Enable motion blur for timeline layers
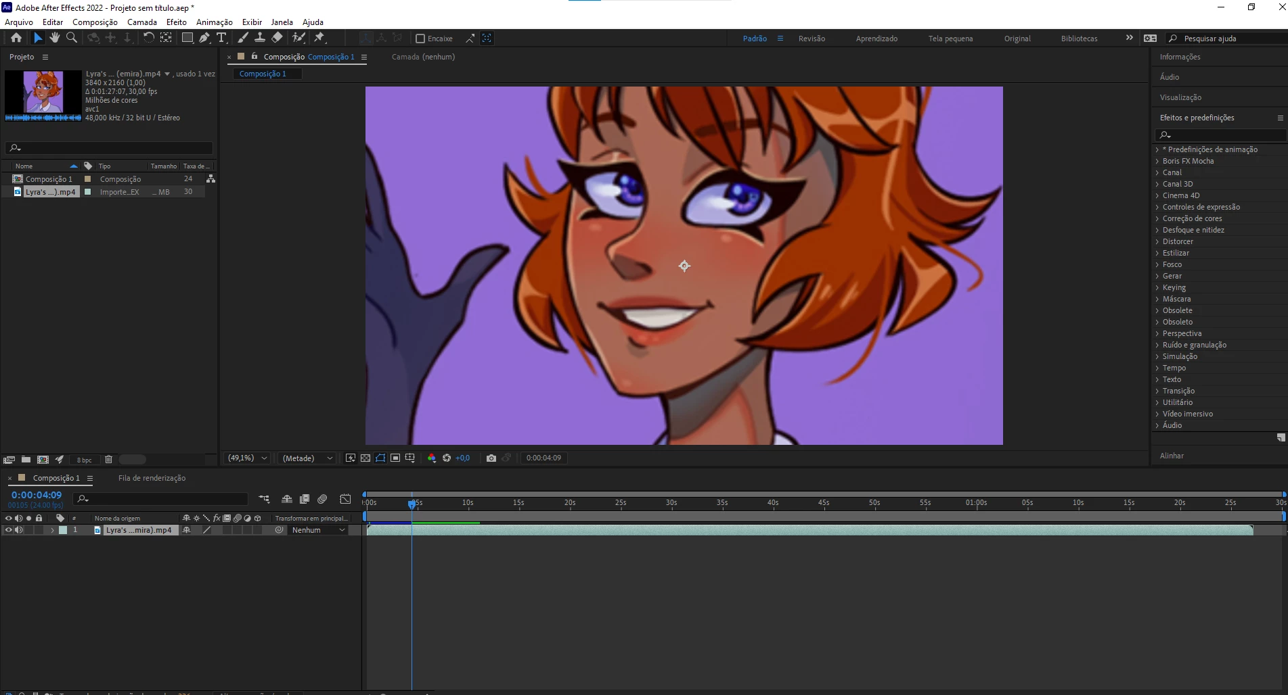This screenshot has height=695, width=1288. tap(322, 499)
